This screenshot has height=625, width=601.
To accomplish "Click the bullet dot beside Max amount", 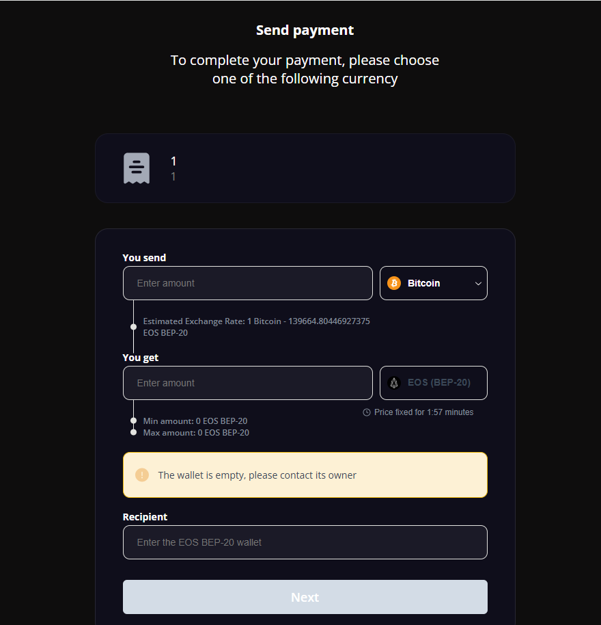I will (133, 432).
